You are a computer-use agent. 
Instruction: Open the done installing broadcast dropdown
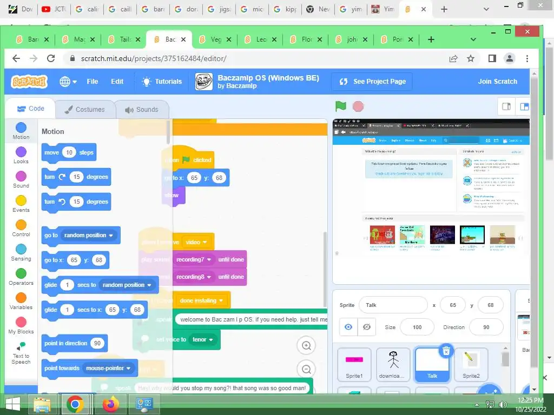tap(201, 300)
